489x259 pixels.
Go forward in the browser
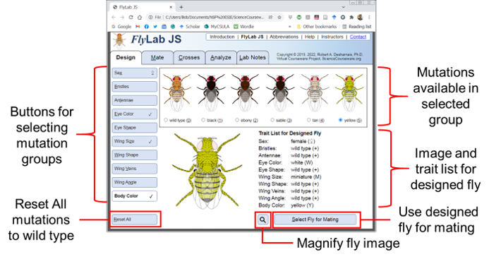pyautogui.click(x=122, y=18)
